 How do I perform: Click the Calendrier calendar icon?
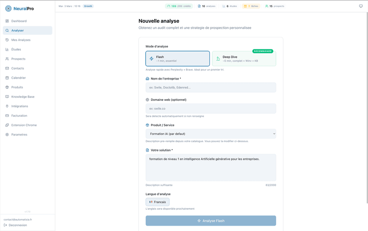tap(7, 78)
